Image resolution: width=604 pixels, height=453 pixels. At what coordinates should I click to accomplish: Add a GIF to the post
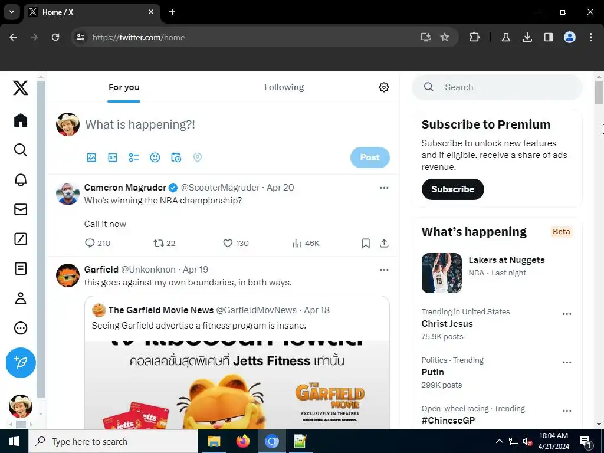113,157
